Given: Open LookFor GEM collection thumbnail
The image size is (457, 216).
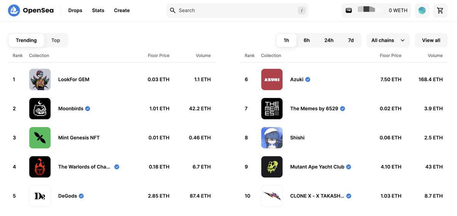Looking at the screenshot, I should (40, 79).
